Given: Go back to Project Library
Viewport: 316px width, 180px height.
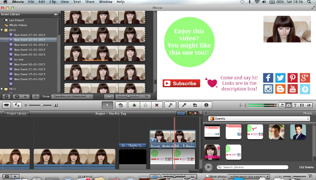Looking at the screenshot, I should [16, 114].
